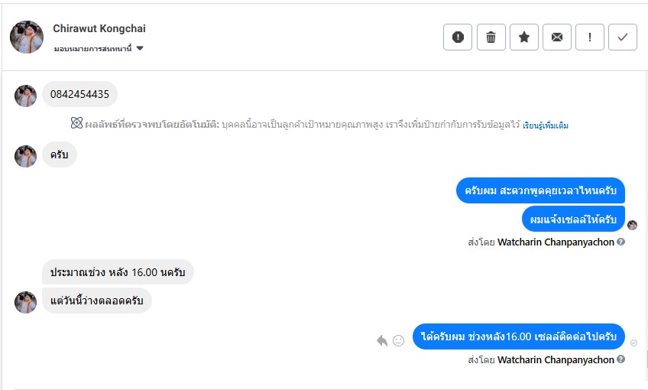Viewport: 648px width, 390px height.
Task: Mark conversation as spam with octagon icon
Action: pos(458,37)
